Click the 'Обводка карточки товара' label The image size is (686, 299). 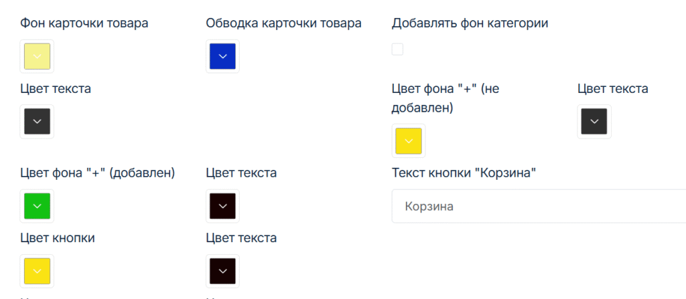283,23
